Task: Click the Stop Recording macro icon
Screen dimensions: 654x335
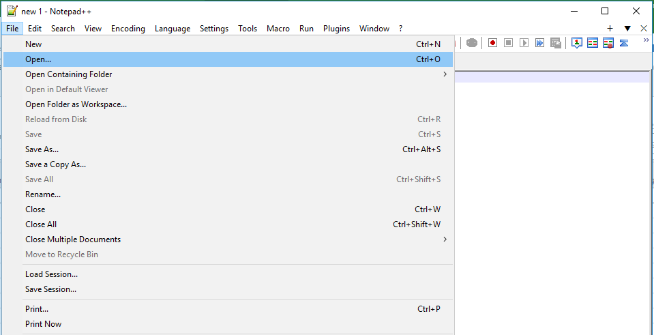Action: (508, 43)
